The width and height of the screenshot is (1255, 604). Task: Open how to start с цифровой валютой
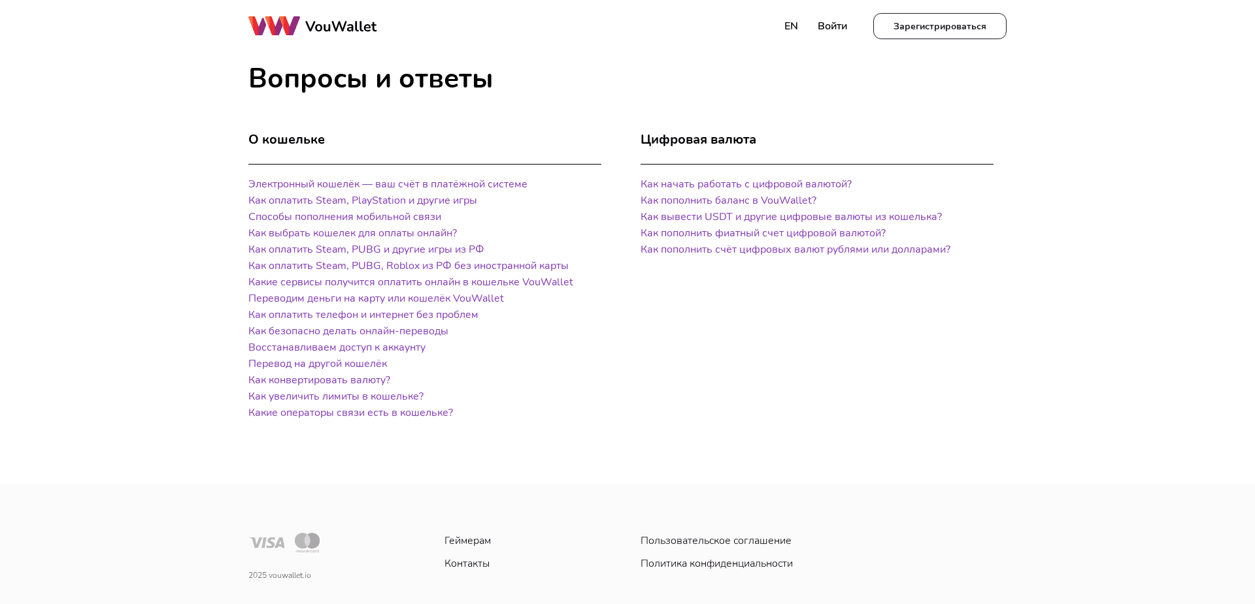pos(746,184)
